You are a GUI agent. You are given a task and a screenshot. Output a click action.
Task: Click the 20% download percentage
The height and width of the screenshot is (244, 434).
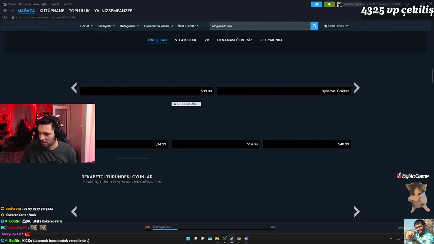(x=272, y=227)
